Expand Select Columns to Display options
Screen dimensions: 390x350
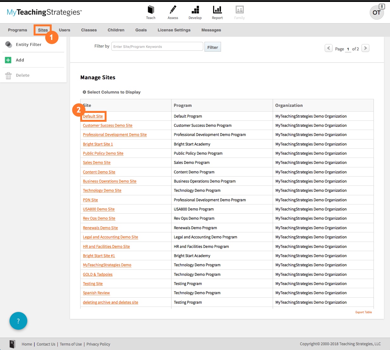click(x=111, y=92)
